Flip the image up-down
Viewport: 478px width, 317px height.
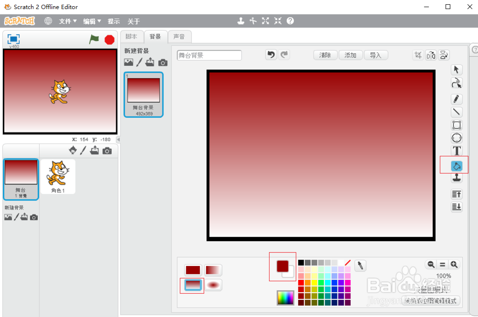pos(444,55)
